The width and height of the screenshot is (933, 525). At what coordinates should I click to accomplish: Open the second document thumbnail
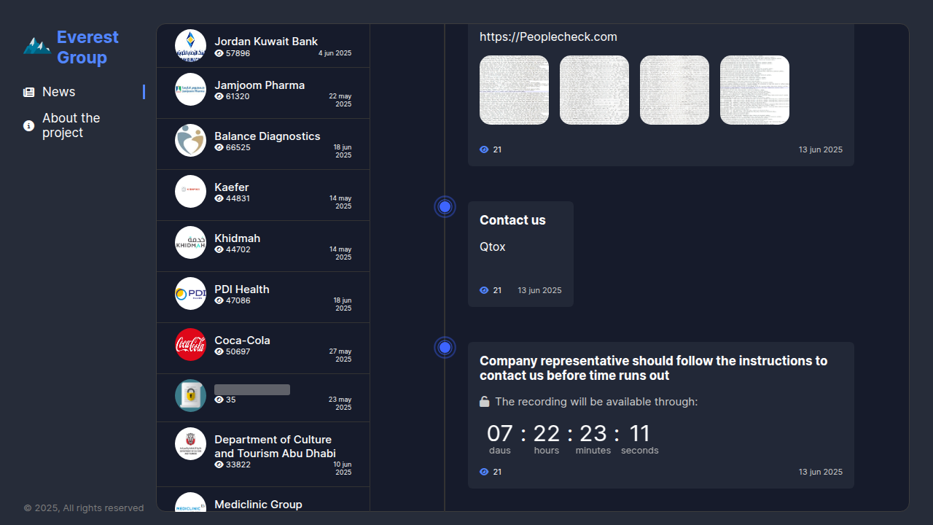[x=594, y=90]
